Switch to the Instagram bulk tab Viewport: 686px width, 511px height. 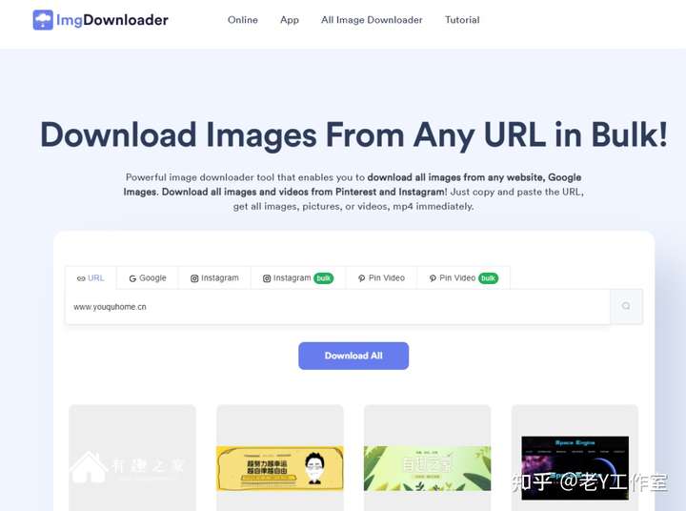298,278
